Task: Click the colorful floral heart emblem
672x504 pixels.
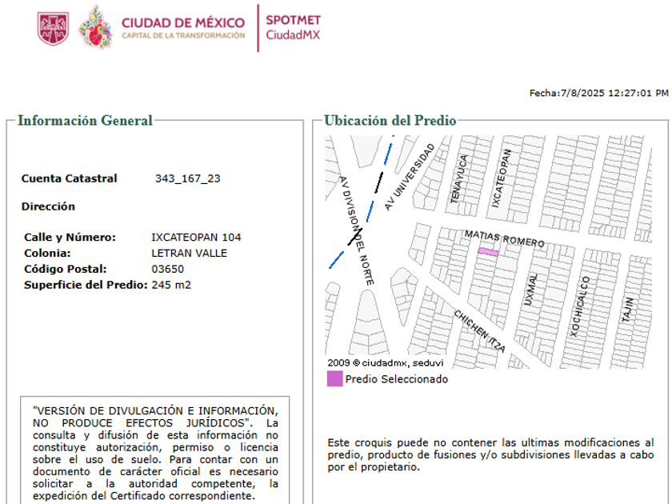Action: pos(95,27)
